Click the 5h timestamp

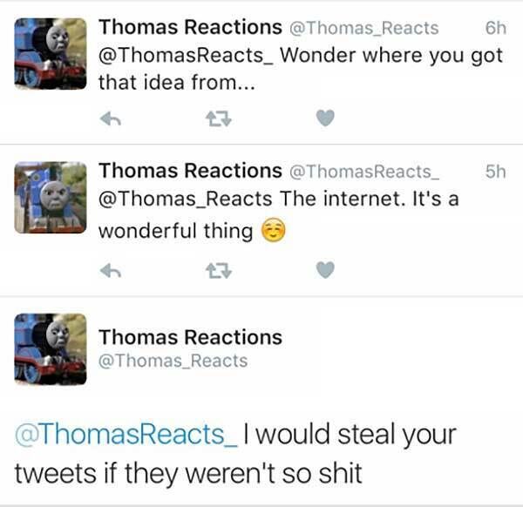(495, 172)
